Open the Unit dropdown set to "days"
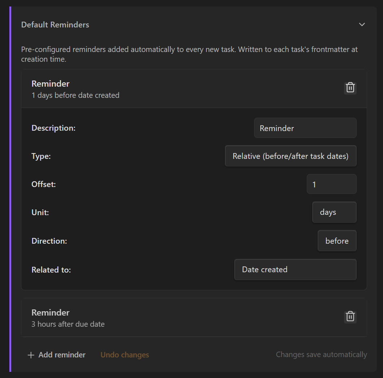Screen dimensions: 383x378 pos(334,212)
